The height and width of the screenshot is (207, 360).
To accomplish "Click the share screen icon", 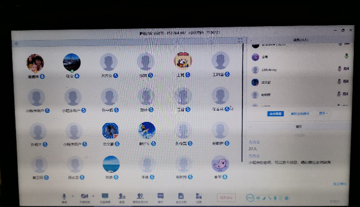I will (x=105, y=196).
